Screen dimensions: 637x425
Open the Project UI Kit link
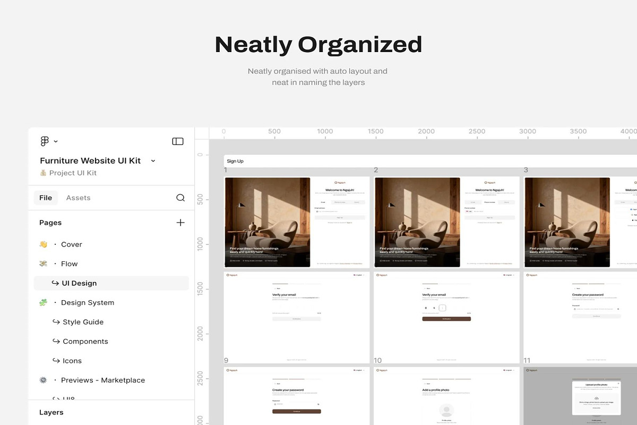coord(74,173)
